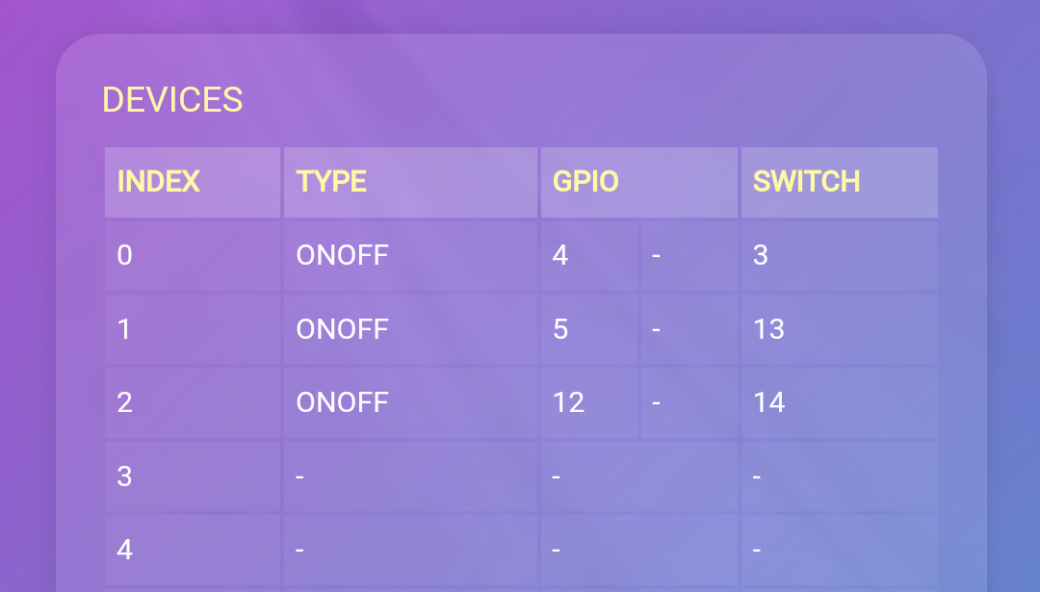
Task: Click ONOFF type for device 2
Action: [x=342, y=402]
